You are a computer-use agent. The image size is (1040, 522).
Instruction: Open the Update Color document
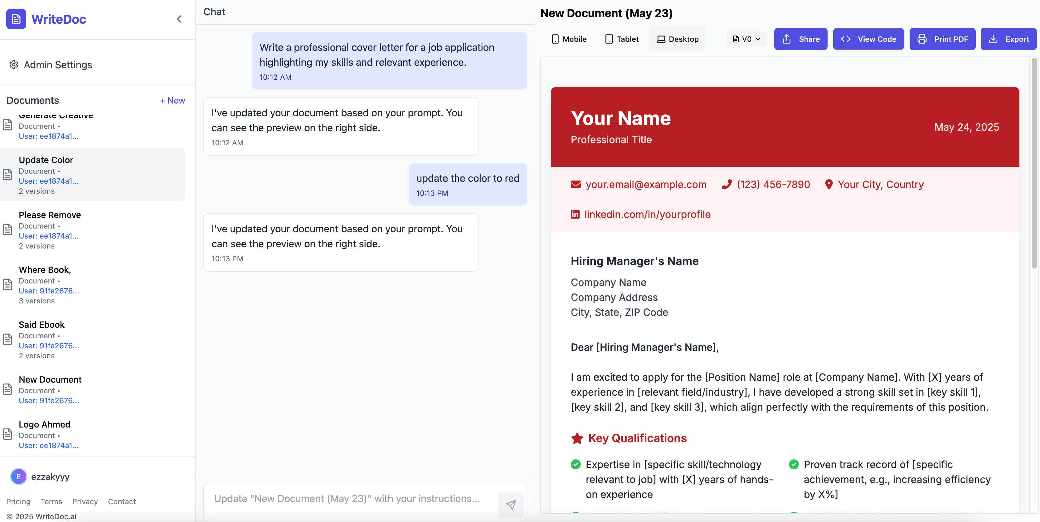coord(93,175)
